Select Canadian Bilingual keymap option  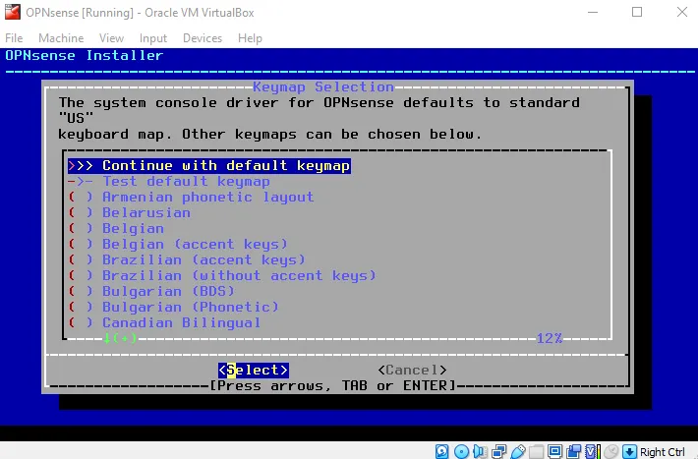click(x=165, y=322)
